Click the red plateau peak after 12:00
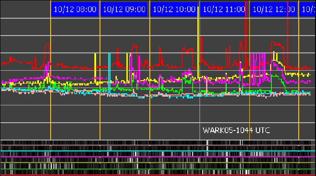 277,43
